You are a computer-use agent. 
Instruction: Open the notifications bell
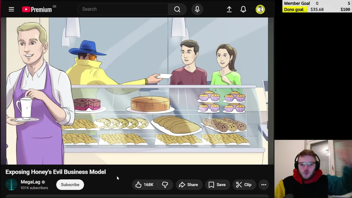point(243,9)
